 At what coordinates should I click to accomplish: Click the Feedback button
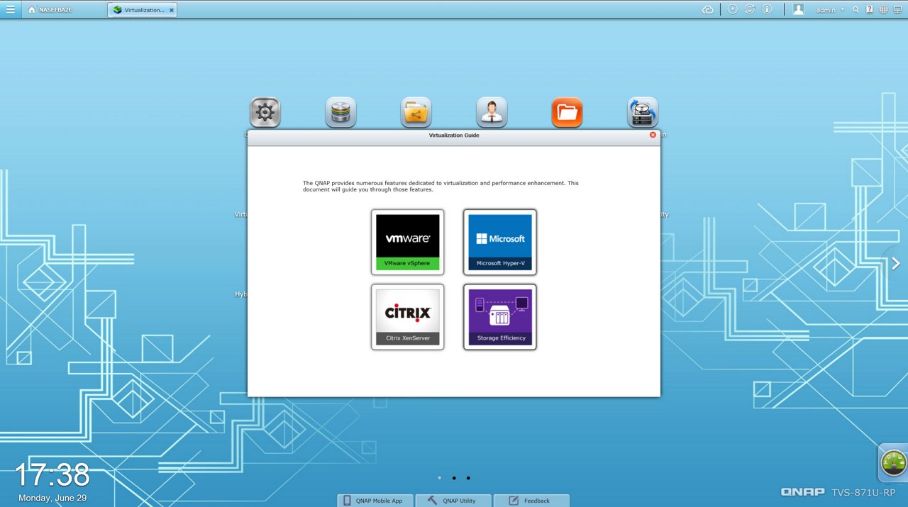click(x=531, y=501)
